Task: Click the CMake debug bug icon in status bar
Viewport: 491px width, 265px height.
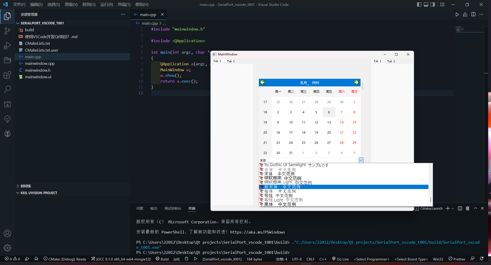Action: [186, 259]
